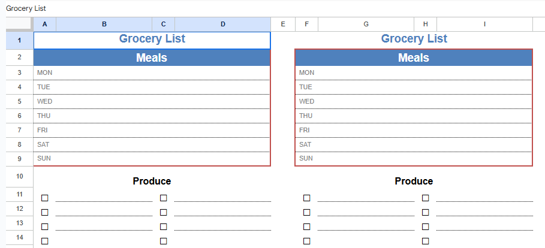
Task: Tick the row 14 checkbox in column A
Action: [x=45, y=241]
